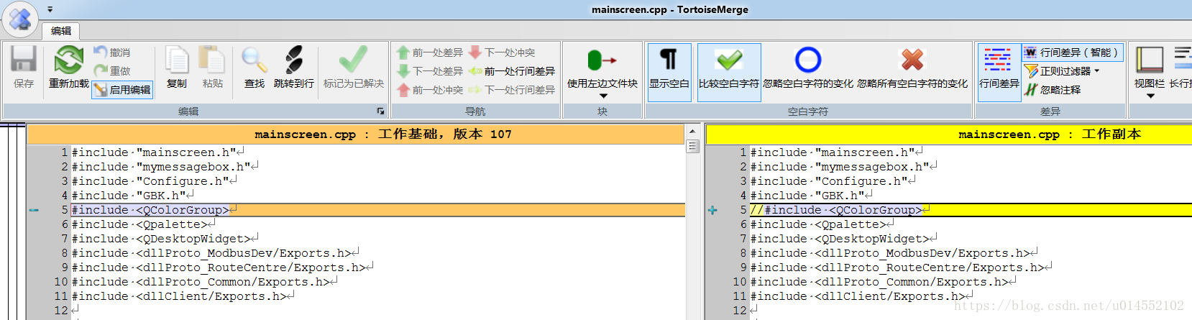The height and width of the screenshot is (320, 1192).
Task: Expand the 使用左边文件块 dropdown arrow
Action: tap(602, 96)
